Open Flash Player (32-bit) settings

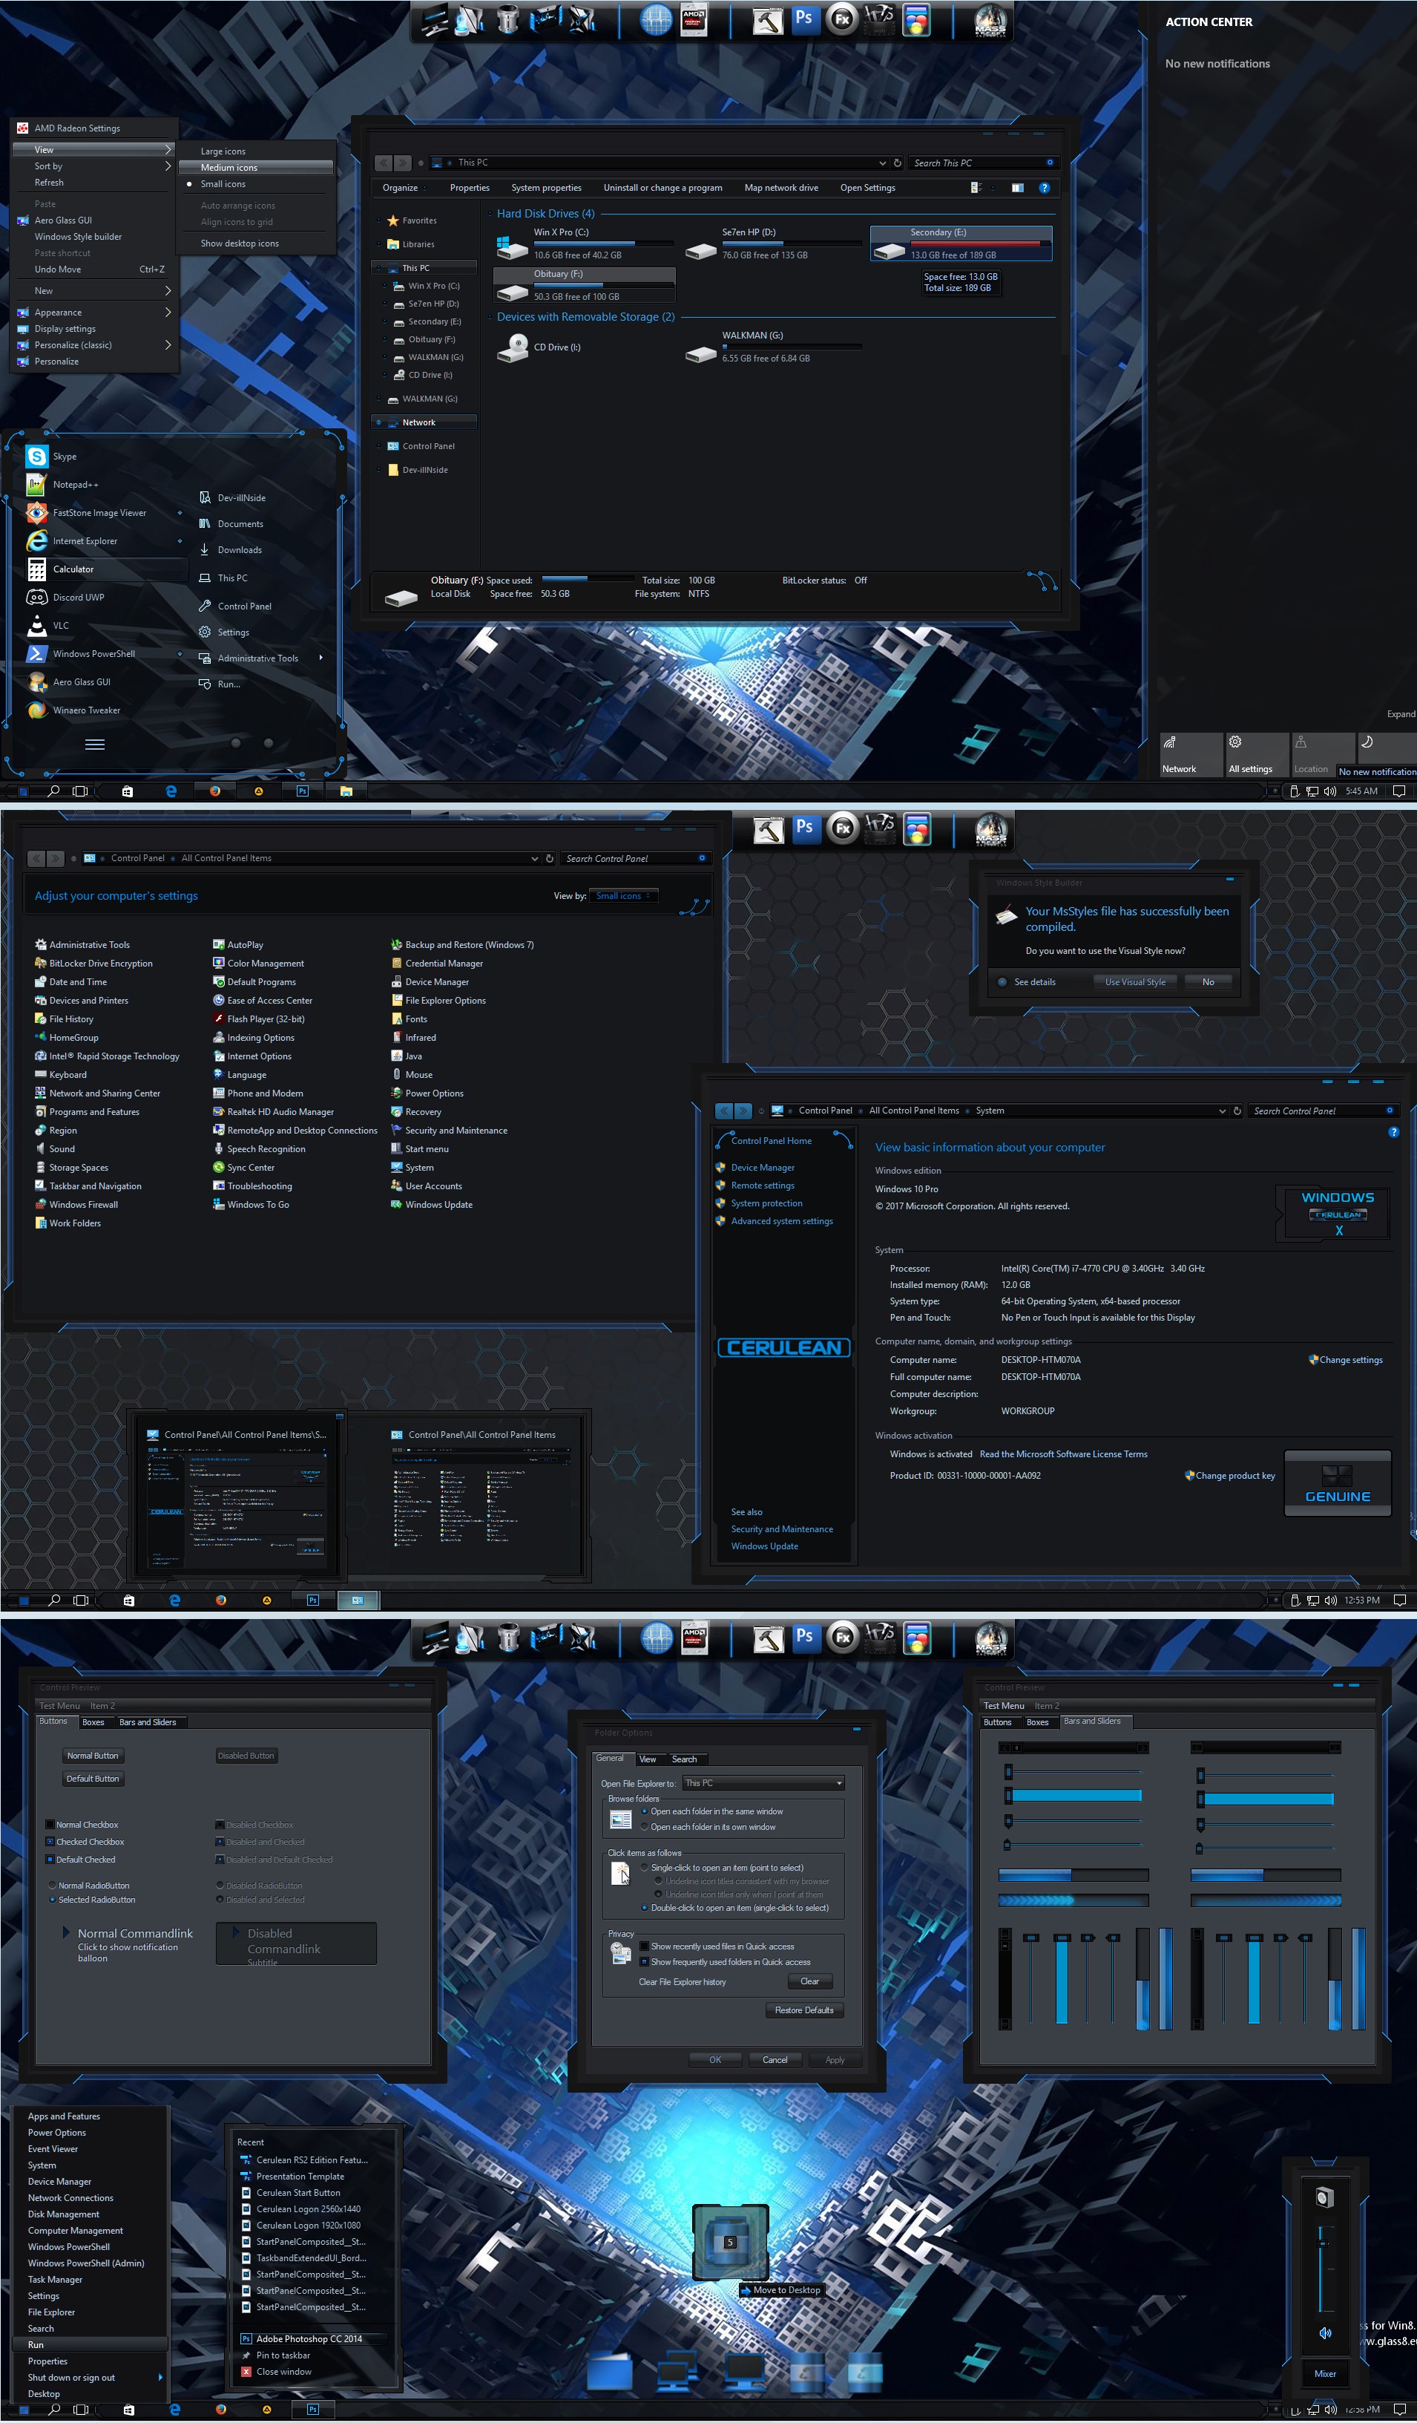point(258,1019)
